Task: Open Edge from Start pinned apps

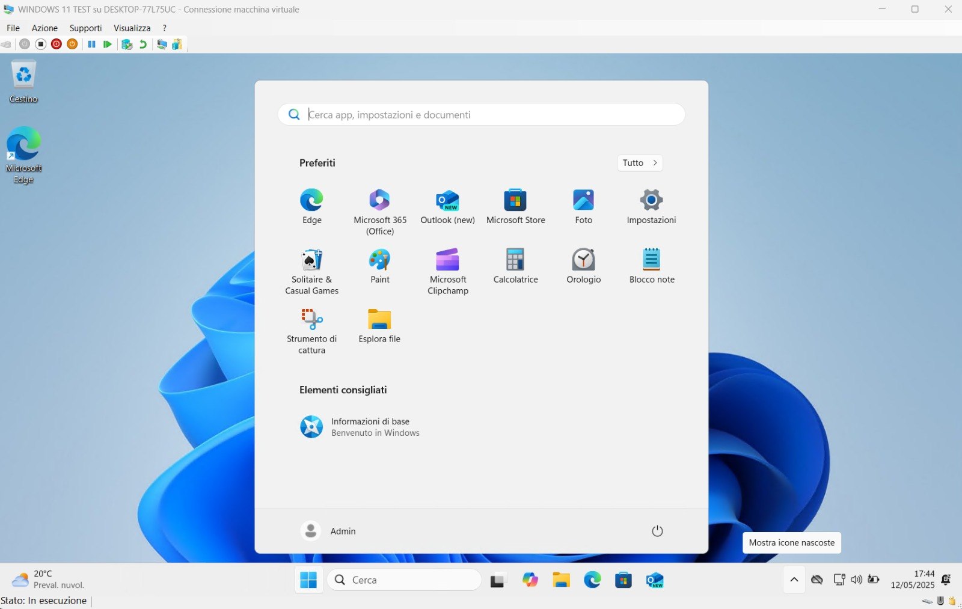Action: tap(311, 206)
